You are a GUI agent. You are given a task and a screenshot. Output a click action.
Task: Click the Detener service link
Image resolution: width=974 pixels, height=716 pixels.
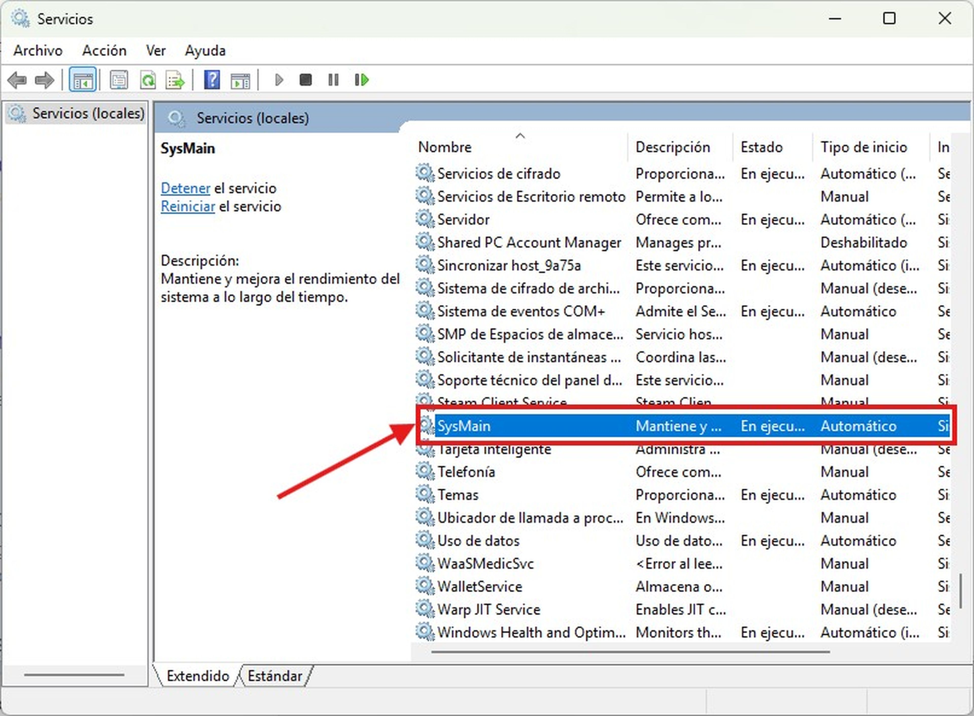(185, 188)
